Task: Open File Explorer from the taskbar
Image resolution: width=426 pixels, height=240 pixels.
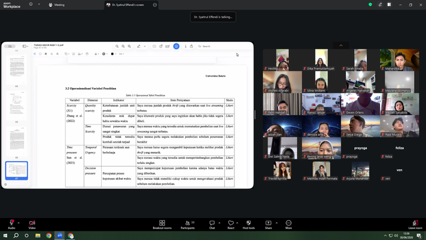Action: tap(38, 235)
